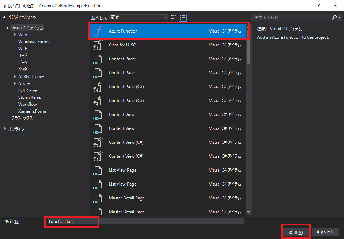
Task: Select the Azure Function template icon
Action: pos(98,31)
